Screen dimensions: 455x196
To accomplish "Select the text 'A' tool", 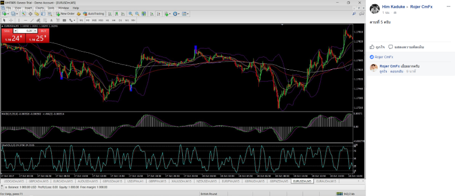I will (x=51, y=20).
